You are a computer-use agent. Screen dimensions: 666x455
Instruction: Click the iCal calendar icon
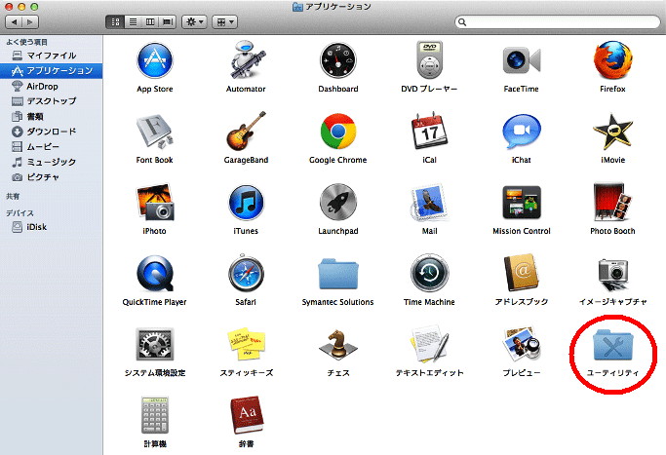(429, 131)
